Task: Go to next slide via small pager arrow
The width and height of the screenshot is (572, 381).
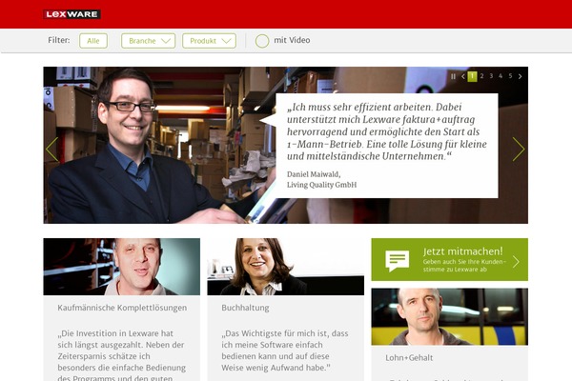Action: coord(520,76)
